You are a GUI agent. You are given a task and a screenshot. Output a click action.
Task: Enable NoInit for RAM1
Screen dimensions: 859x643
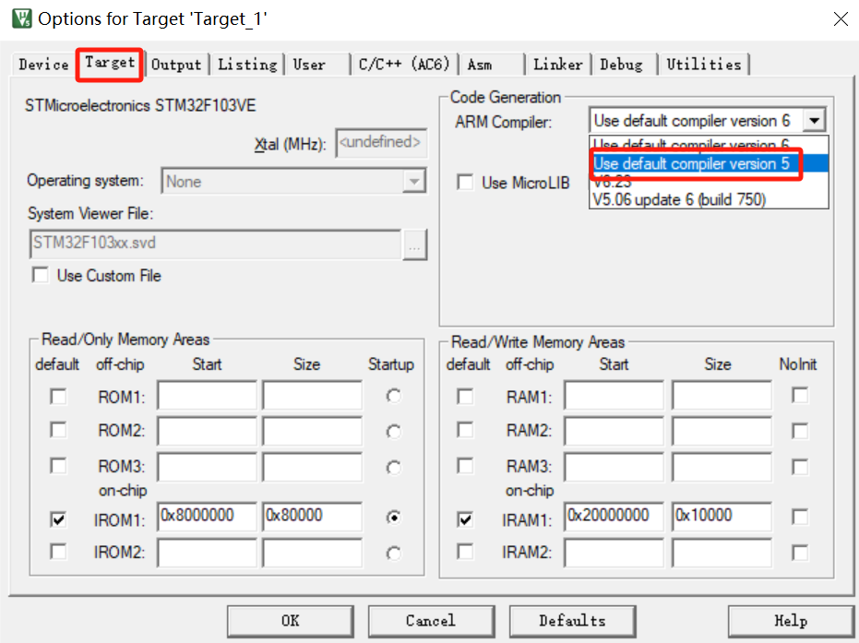point(800,395)
